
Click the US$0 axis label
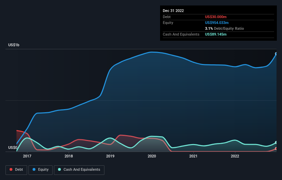(13, 147)
